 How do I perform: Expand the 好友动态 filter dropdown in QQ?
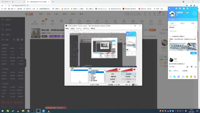tap(172, 27)
